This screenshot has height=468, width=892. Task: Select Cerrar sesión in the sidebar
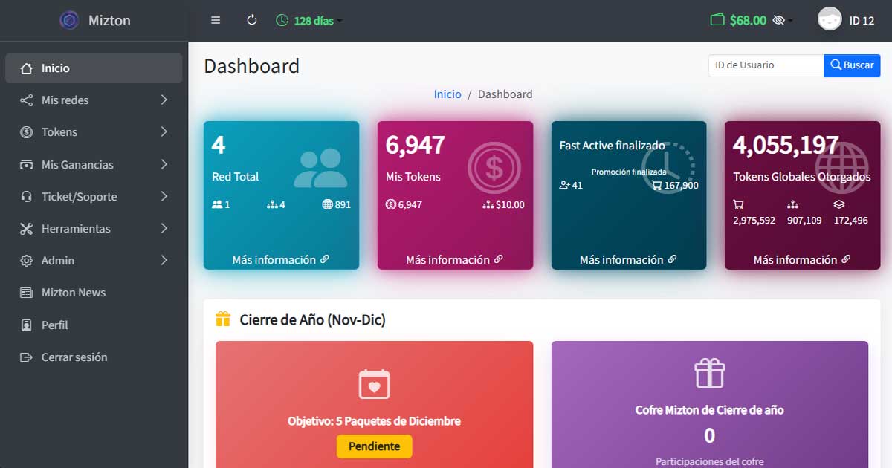click(x=74, y=357)
